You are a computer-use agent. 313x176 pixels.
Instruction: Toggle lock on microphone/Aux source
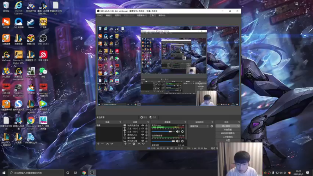(146, 135)
